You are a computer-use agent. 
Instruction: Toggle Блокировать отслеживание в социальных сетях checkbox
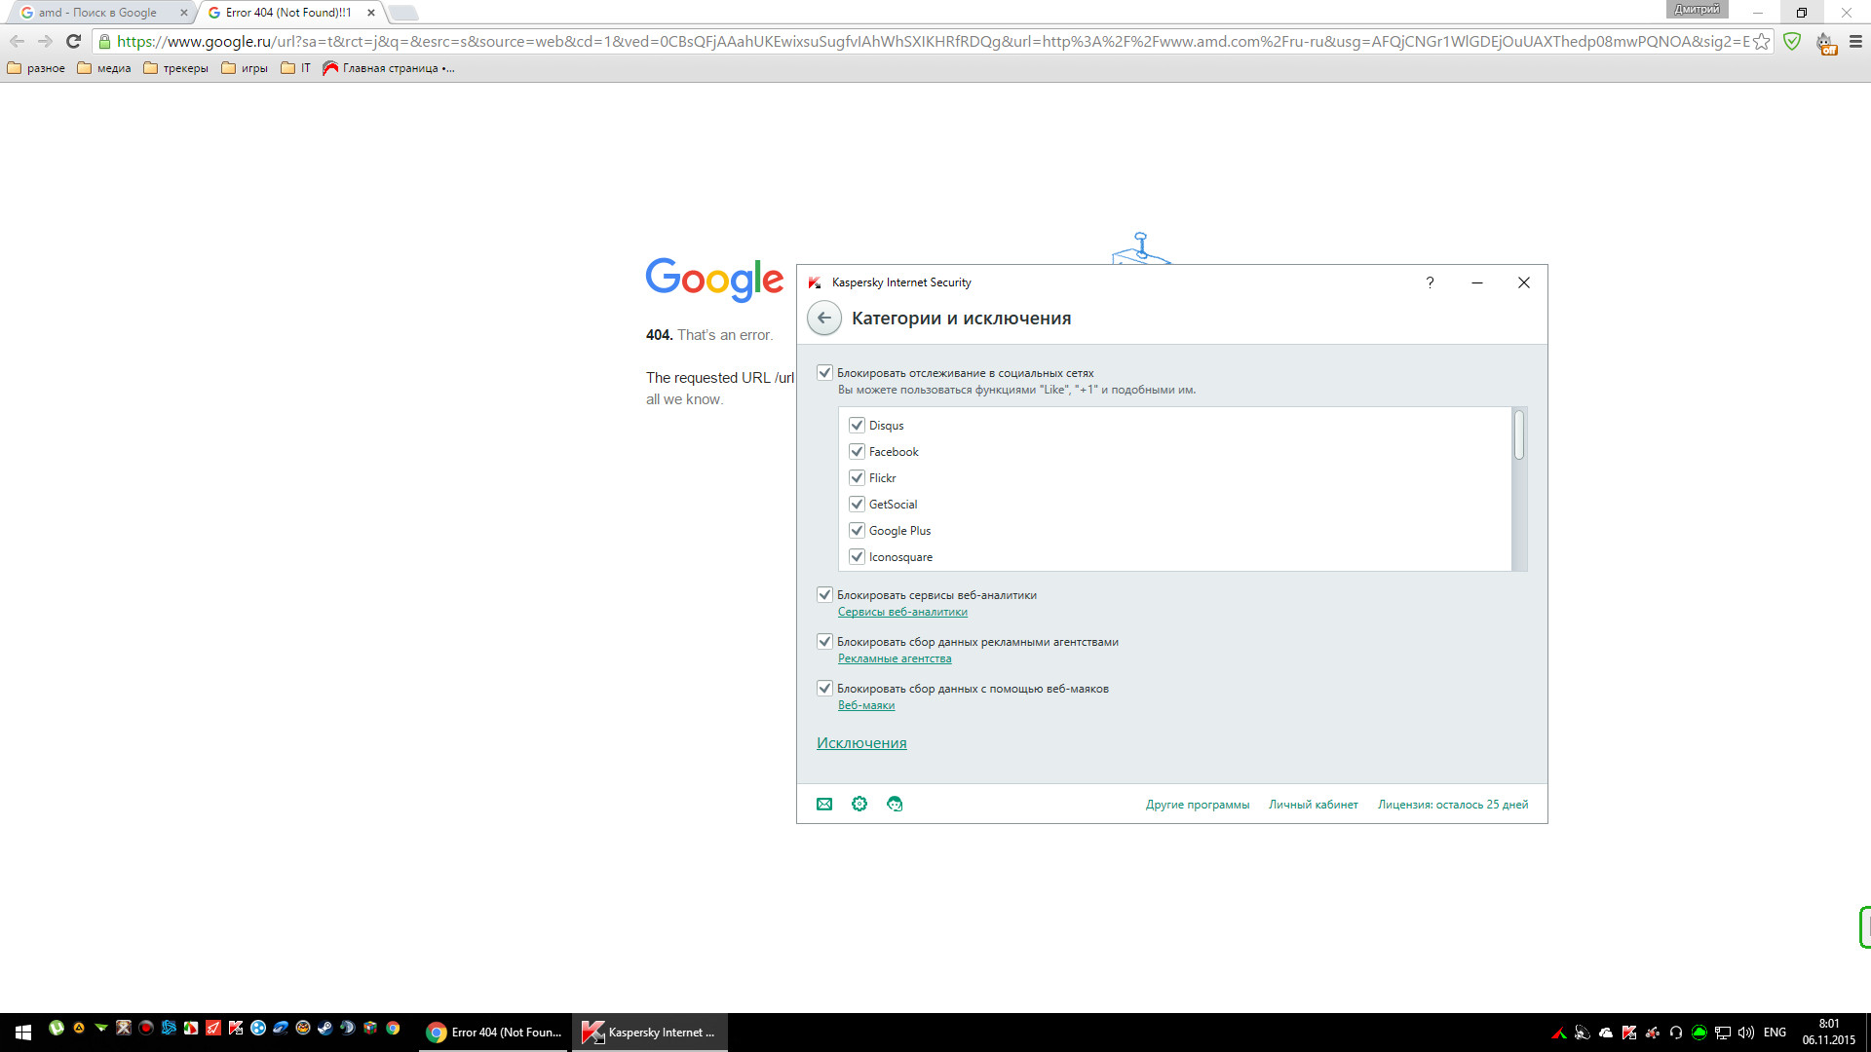click(x=824, y=372)
